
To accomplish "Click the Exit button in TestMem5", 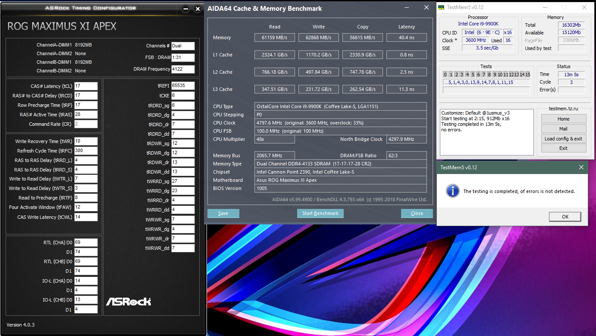I will point(564,148).
